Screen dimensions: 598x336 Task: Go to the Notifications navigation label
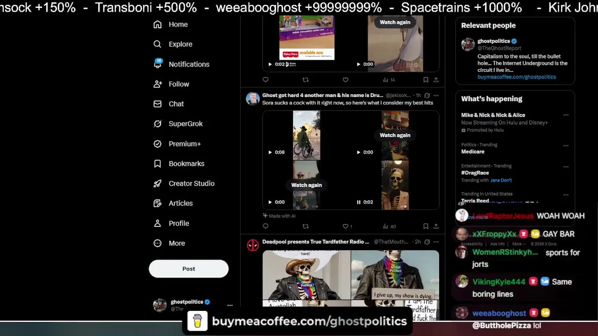pos(189,64)
